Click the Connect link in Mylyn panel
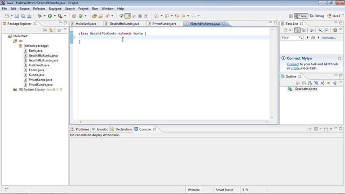Screen dimensions: 345x194 click(293, 64)
